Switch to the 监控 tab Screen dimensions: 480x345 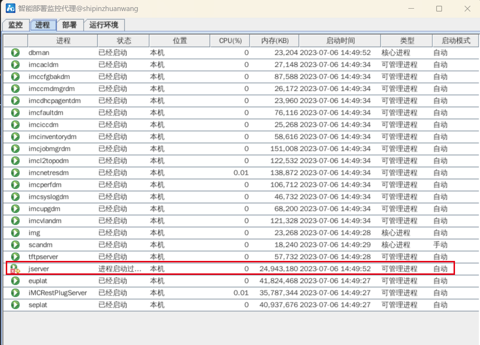point(15,25)
